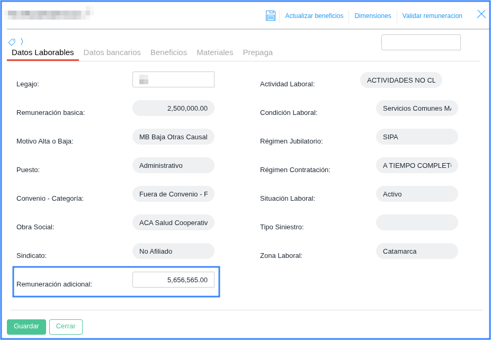Open Régimen Jubilatorio dropdown showing SIPA
491x340 pixels.
tap(417, 137)
